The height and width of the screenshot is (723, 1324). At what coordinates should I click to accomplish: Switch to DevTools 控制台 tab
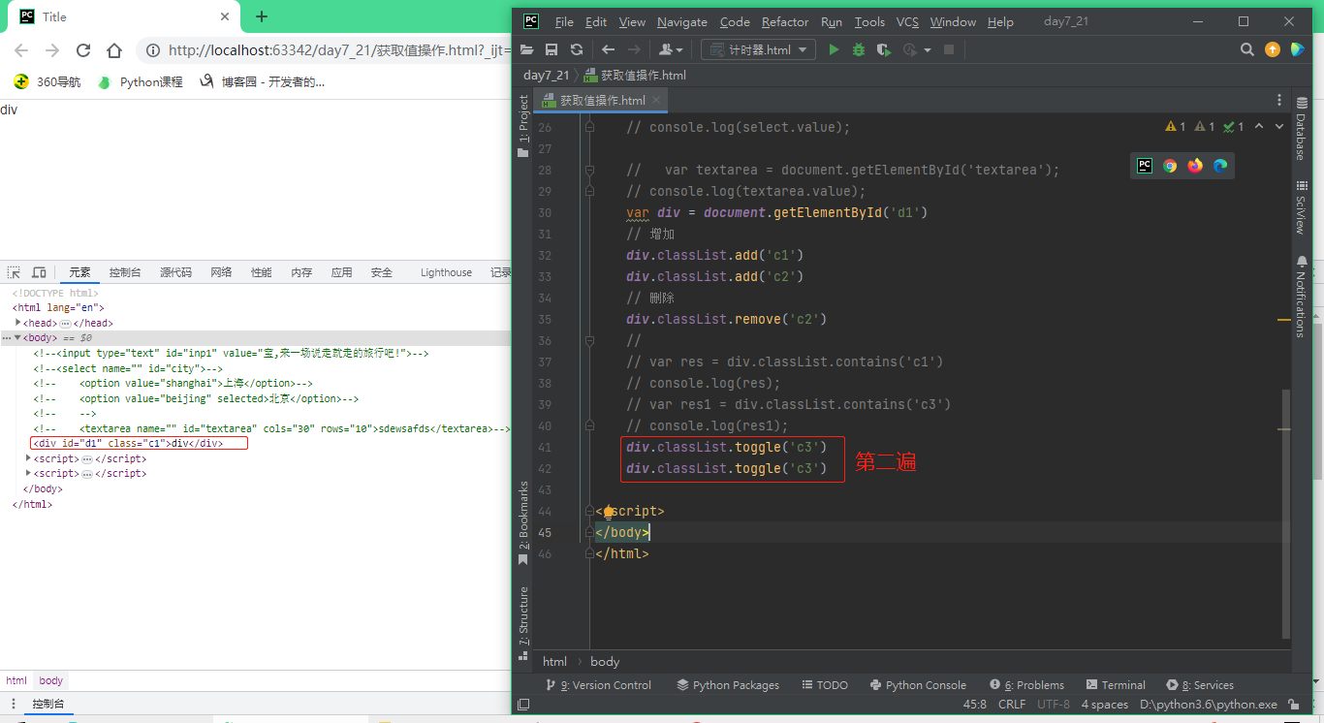tap(125, 272)
